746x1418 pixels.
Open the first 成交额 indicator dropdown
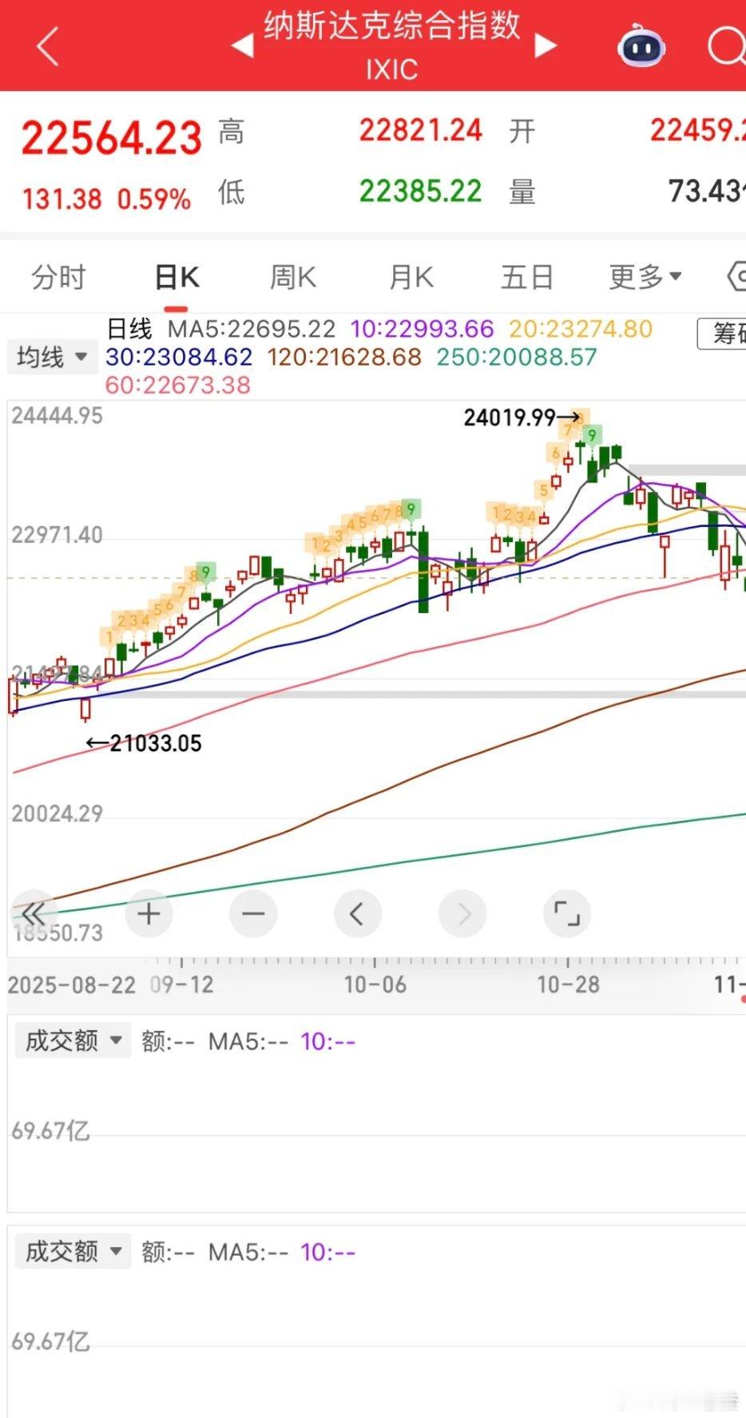point(73,1040)
